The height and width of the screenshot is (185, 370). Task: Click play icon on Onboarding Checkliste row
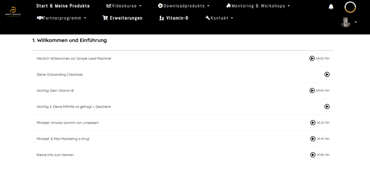coord(327,74)
